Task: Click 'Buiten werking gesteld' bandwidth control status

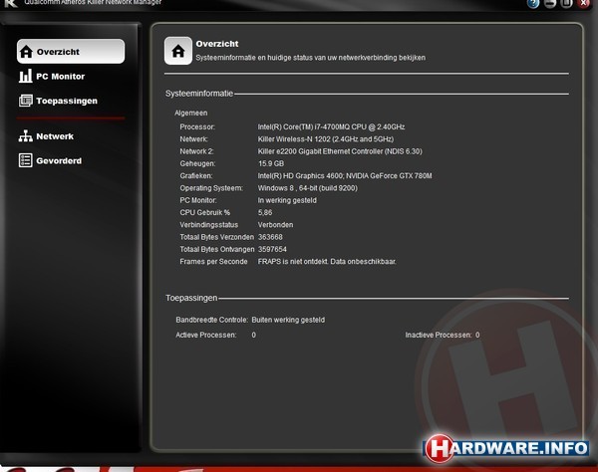Action: click(288, 320)
